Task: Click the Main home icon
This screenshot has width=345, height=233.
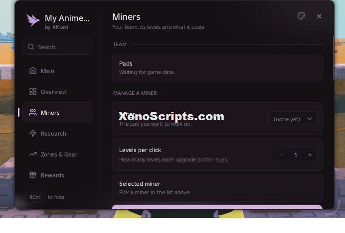Action: coord(33,71)
